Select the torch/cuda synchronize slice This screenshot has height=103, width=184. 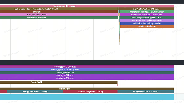147,21
